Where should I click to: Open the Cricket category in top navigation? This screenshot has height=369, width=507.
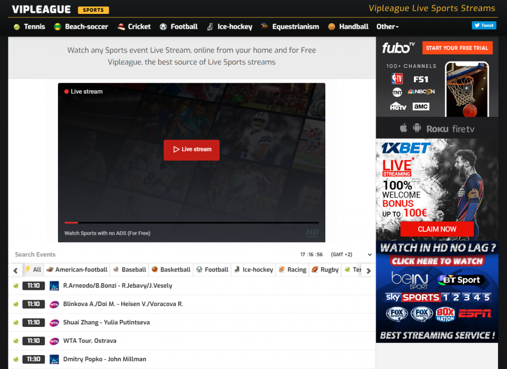click(x=134, y=27)
